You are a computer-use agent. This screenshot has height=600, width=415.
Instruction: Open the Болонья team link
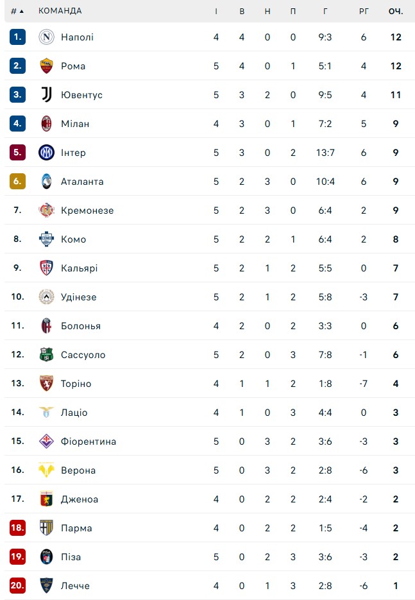pos(81,326)
